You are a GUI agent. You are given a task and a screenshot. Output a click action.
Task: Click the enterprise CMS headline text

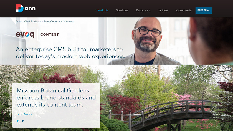coord(70,53)
